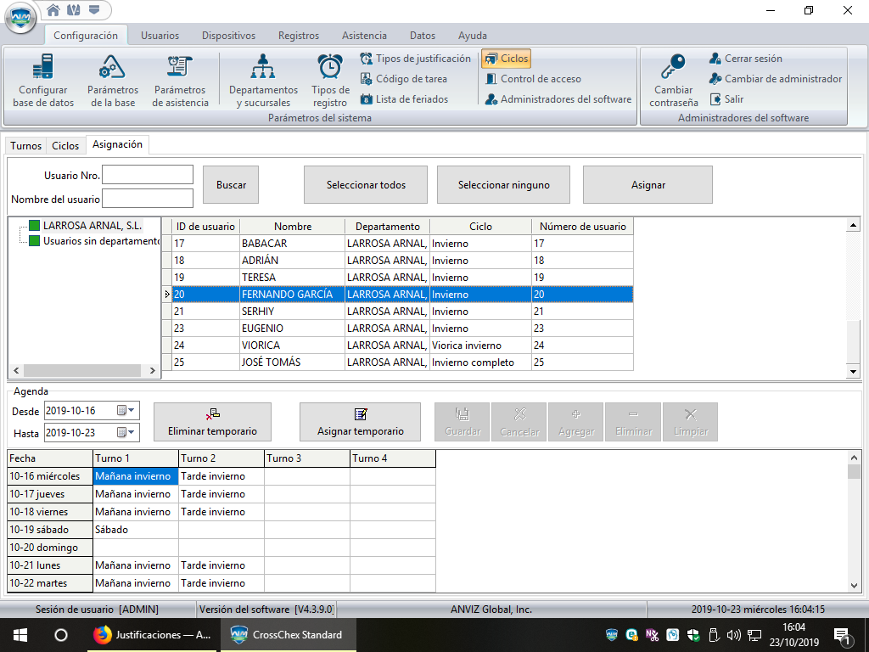The height and width of the screenshot is (652, 869).
Task: Click Seleccionar todos
Action: (366, 184)
